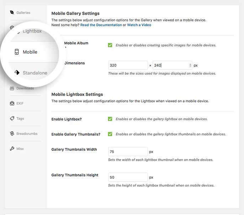Focus the mobile width field showing 320
The height and width of the screenshot is (215, 244).
click(x=128, y=65)
